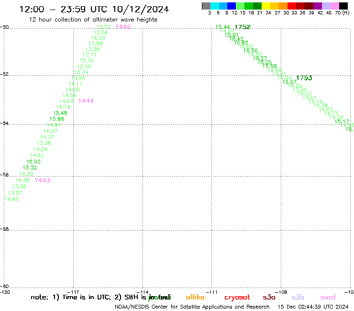This screenshot has width=354, height=311.
Task: Click the wave height value 15.92
Action: (33, 162)
